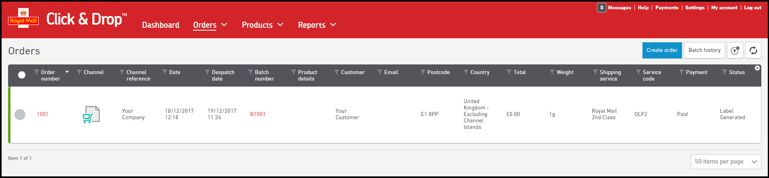Click the refresh orders icon

click(753, 50)
